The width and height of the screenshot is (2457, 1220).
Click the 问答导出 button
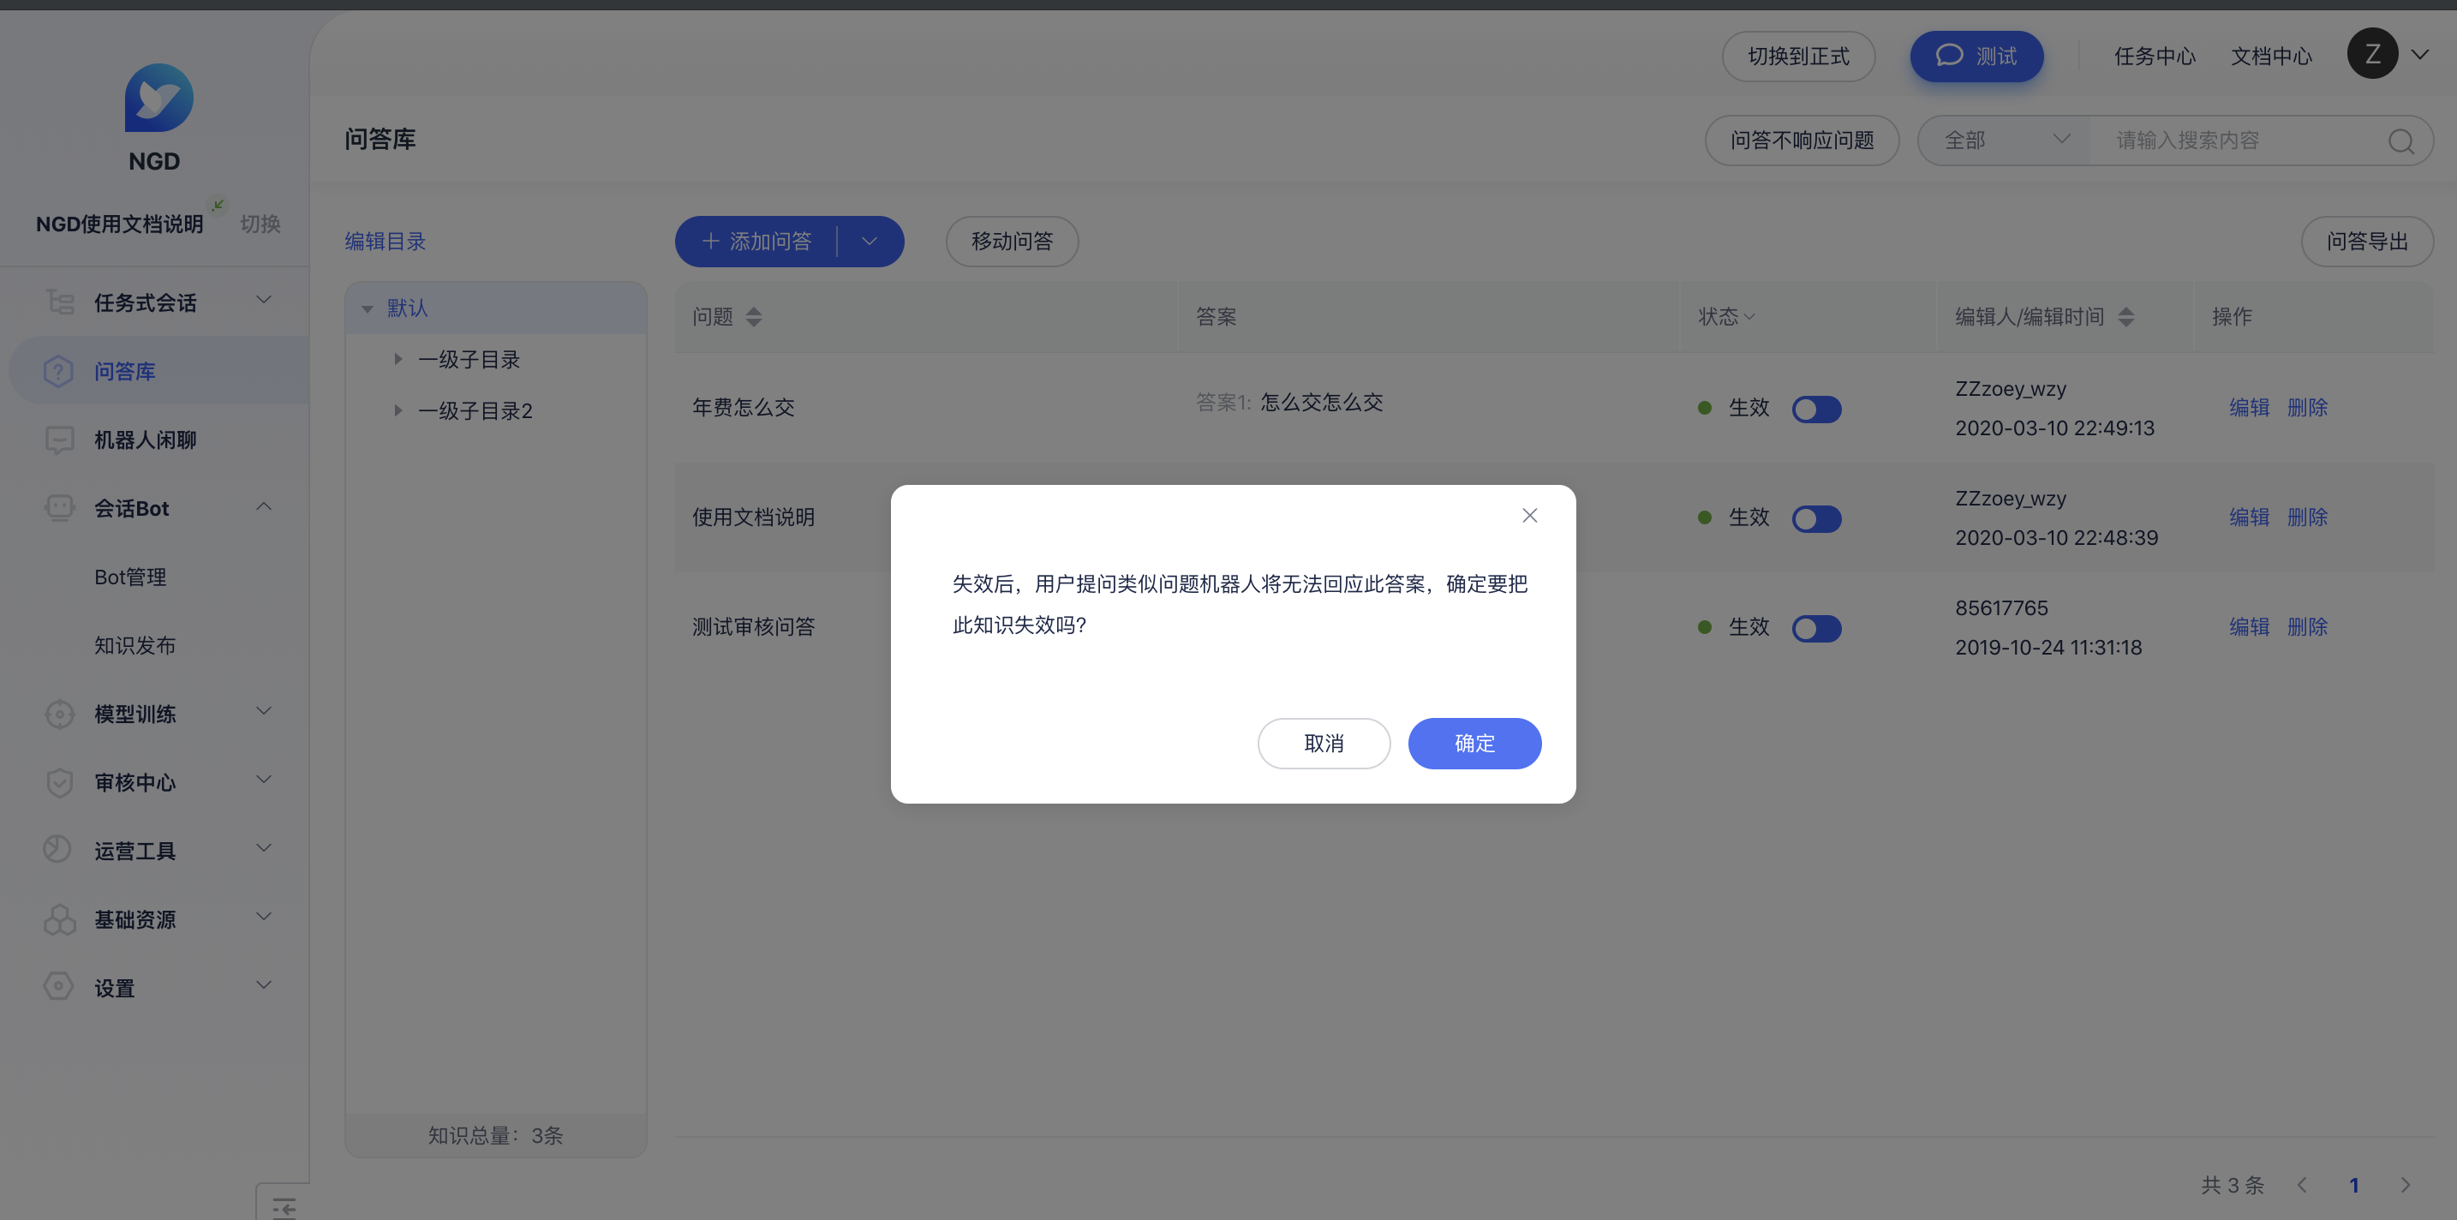pyautogui.click(x=2367, y=242)
